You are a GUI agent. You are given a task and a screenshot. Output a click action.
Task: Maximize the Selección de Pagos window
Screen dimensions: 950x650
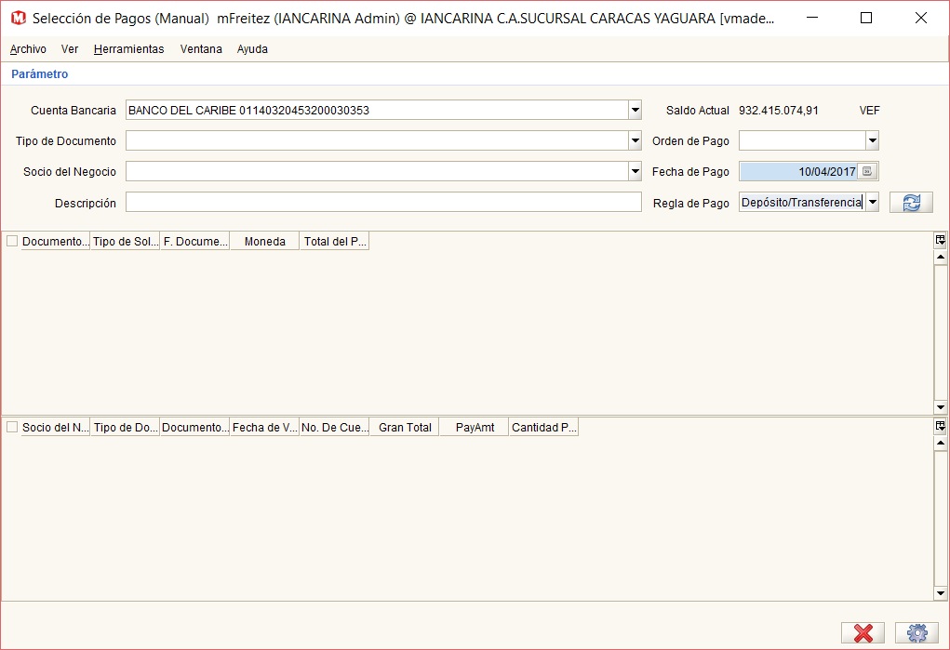866,19
